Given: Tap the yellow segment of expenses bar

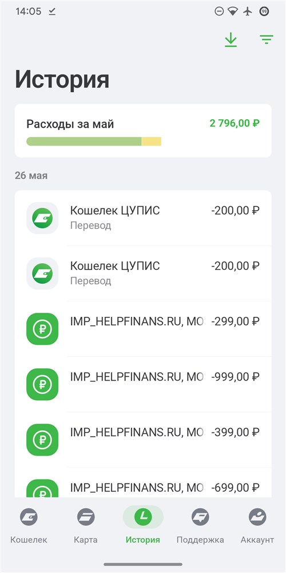Looking at the screenshot, I should [152, 142].
